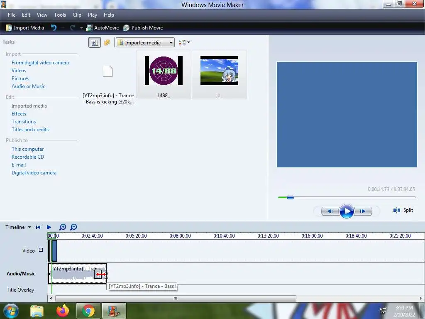This screenshot has width=425, height=319.
Task: Expand the Video track
Action: (41, 250)
